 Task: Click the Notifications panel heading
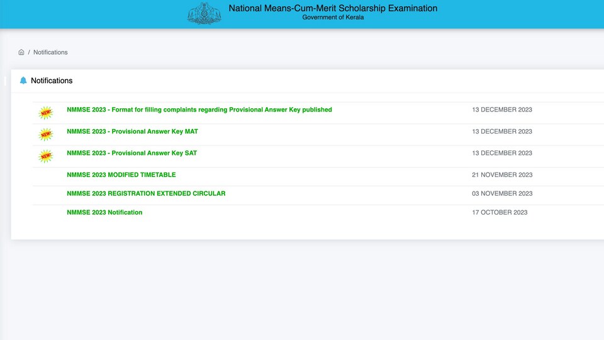click(52, 81)
